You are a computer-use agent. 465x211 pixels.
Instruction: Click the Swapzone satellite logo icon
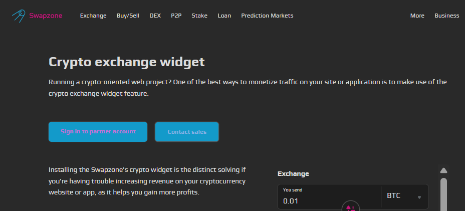pos(19,16)
